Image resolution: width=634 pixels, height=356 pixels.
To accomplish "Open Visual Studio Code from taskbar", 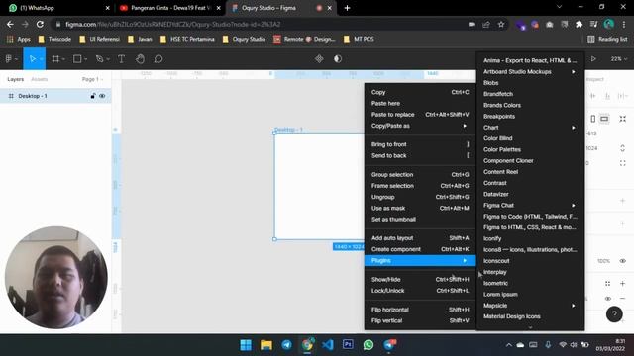I will (328, 345).
